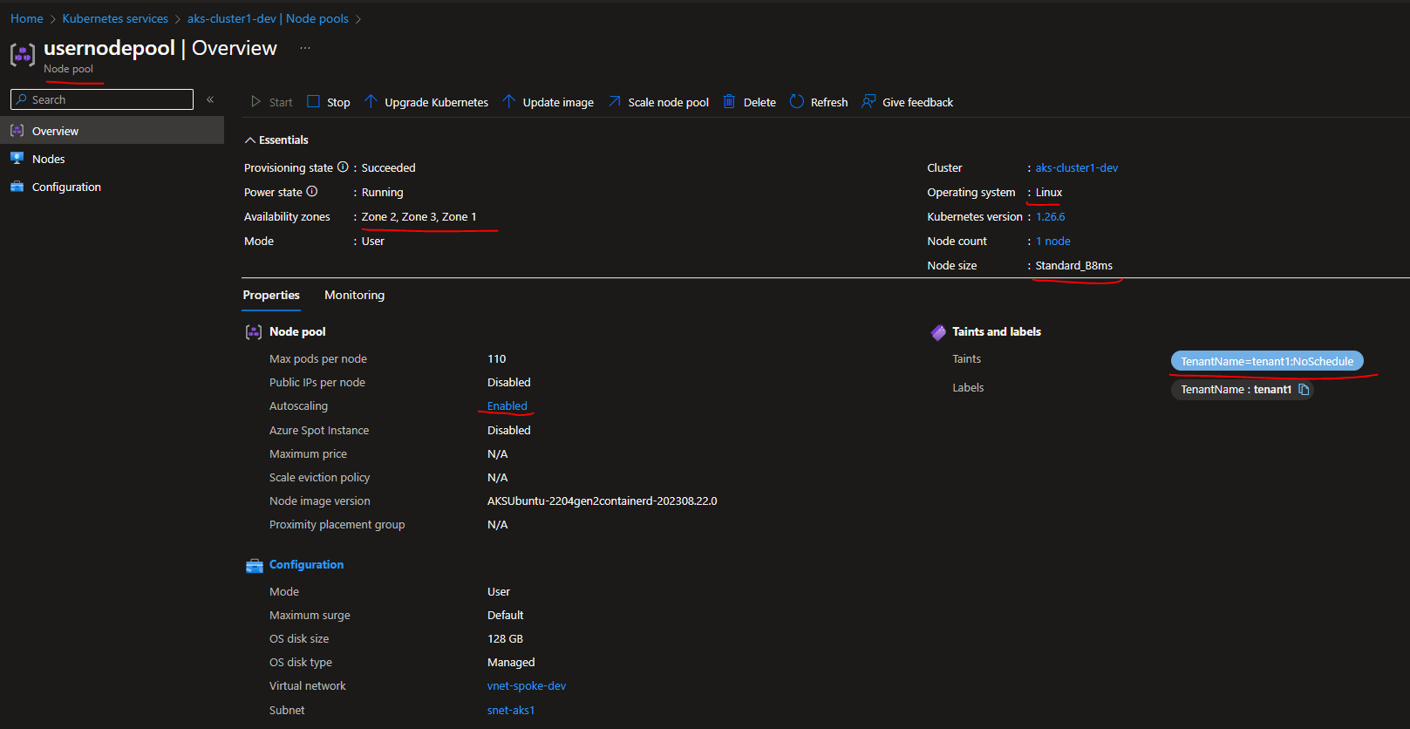
Task: Refresh the overview page
Action: [819, 102]
